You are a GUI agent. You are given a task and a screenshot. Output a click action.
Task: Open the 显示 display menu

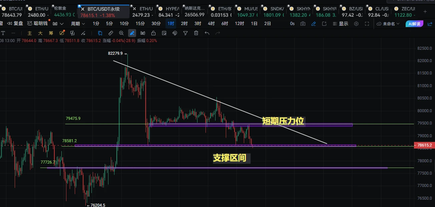pyautogui.click(x=340, y=24)
